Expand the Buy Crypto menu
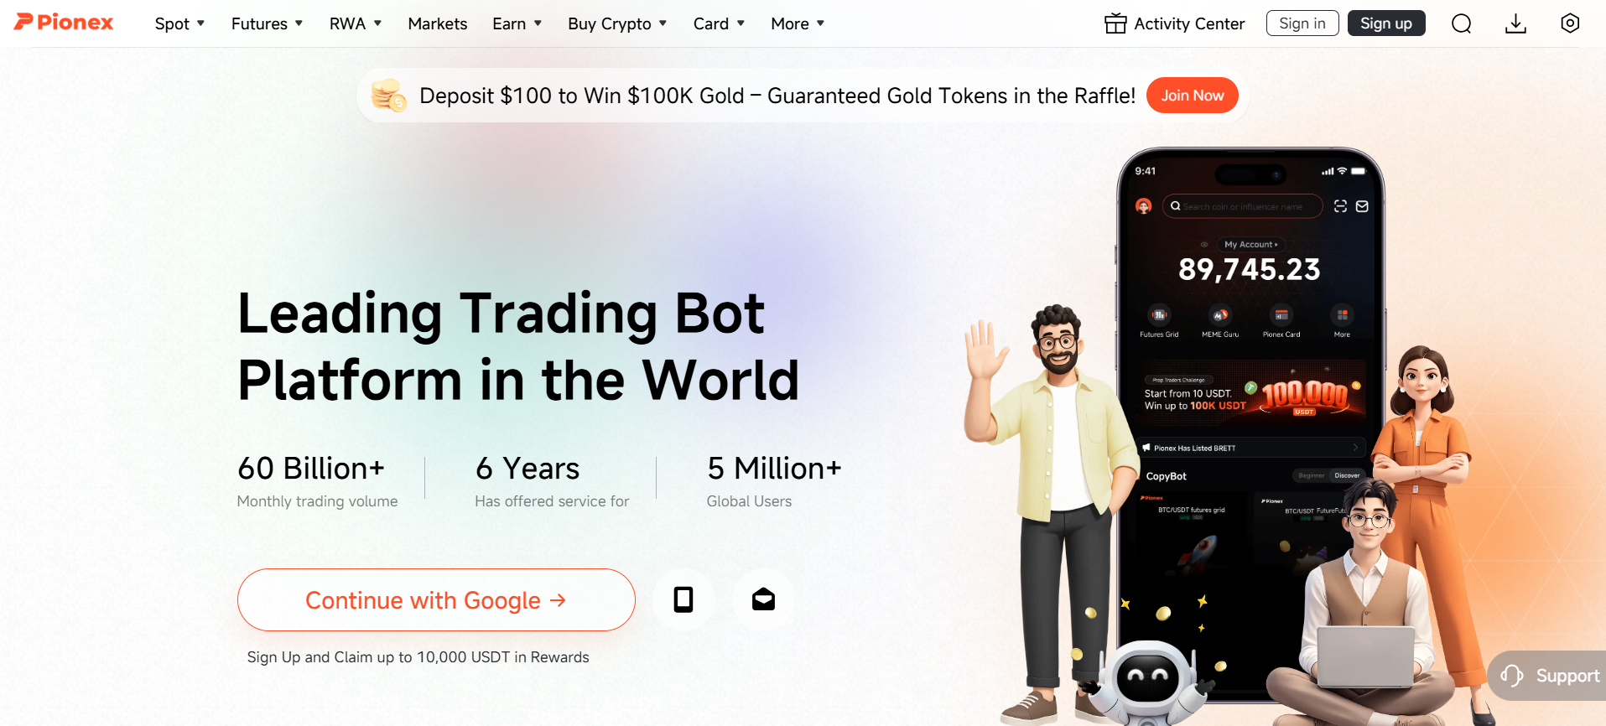 [617, 23]
